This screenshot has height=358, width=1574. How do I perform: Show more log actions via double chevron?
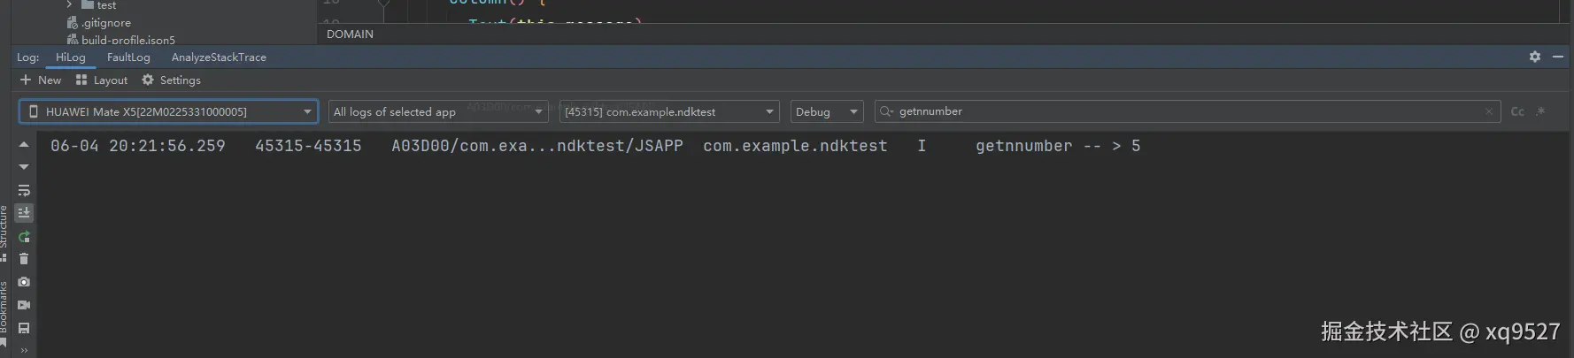point(24,350)
